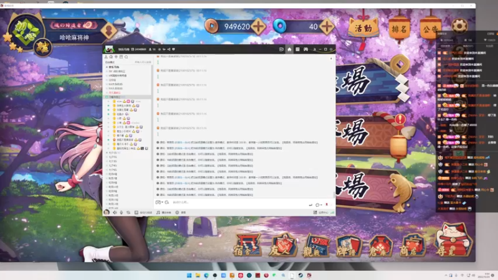Screen dimensions: 498x280
Task: Click the calendar icon above channel list
Action: pyautogui.click(x=121, y=57)
